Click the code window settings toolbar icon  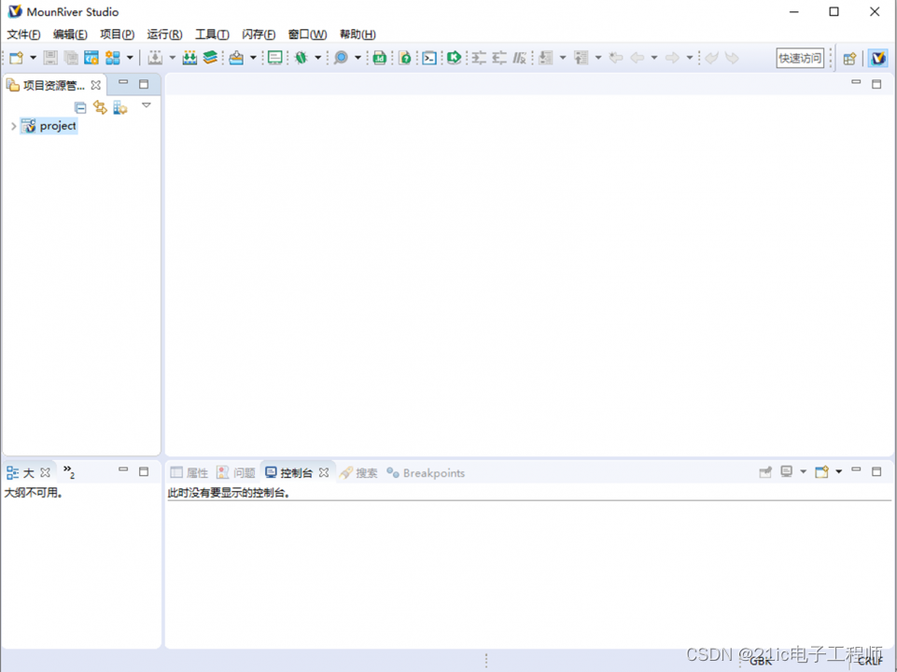[x=91, y=58]
